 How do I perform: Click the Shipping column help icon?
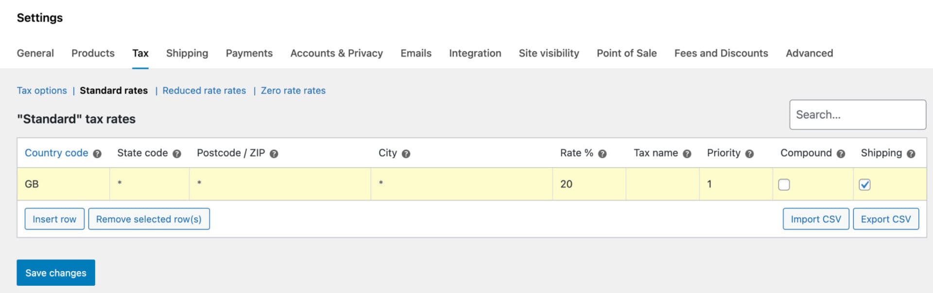911,154
